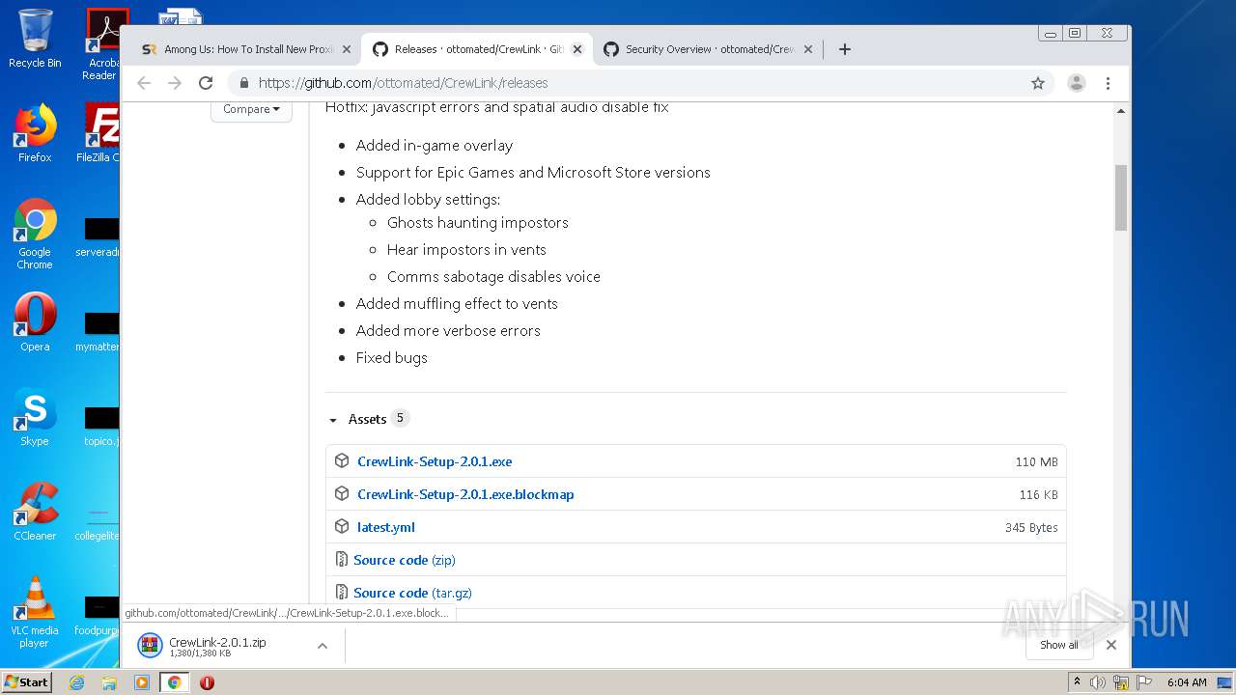Open Chrome's three-dot menu
The height and width of the screenshot is (695, 1236).
click(x=1108, y=83)
